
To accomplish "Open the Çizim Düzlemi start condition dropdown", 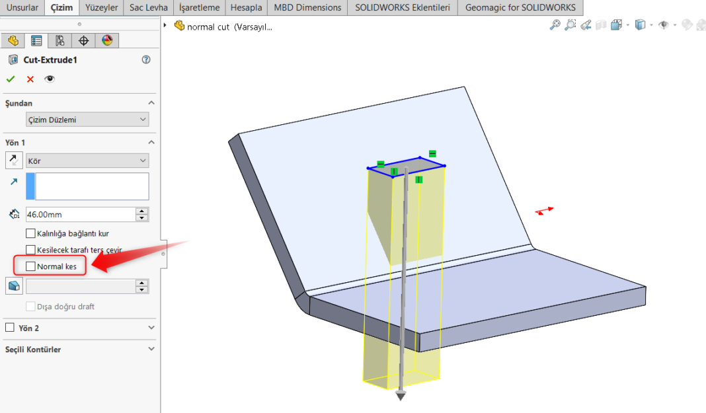I will pos(87,120).
